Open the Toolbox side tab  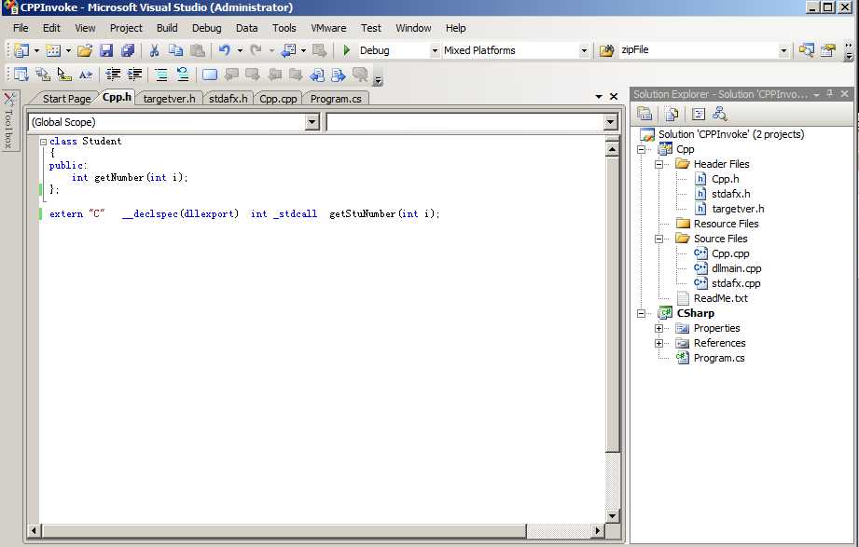pos(9,120)
